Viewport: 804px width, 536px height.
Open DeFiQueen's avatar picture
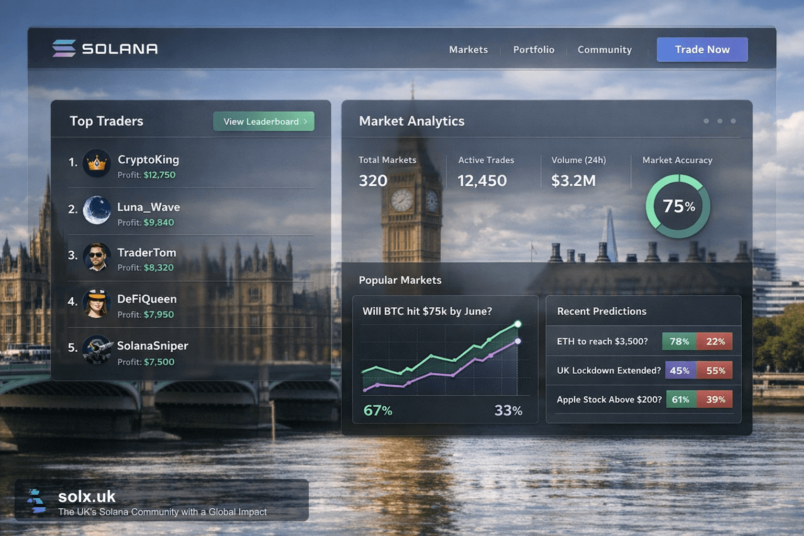97,303
